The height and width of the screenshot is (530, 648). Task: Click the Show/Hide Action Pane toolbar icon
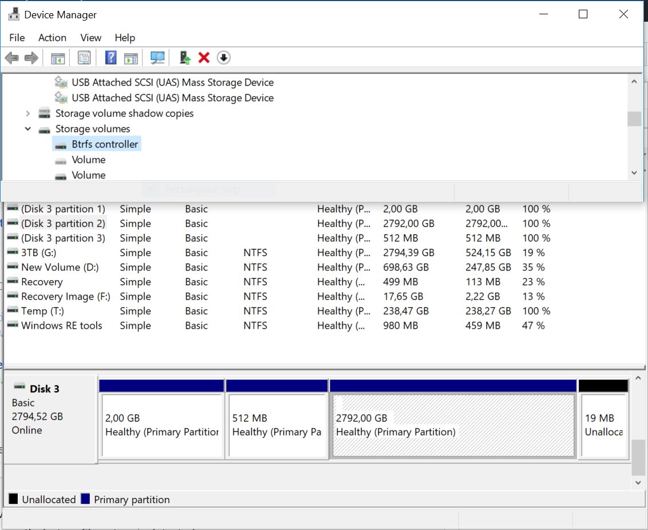[131, 58]
